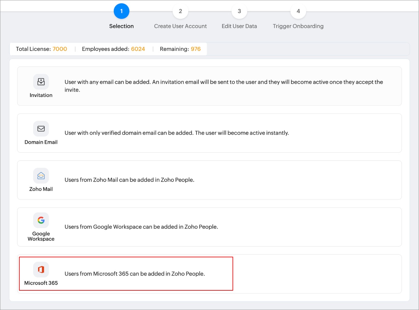Click the Zoho Mail text label

pos(41,189)
